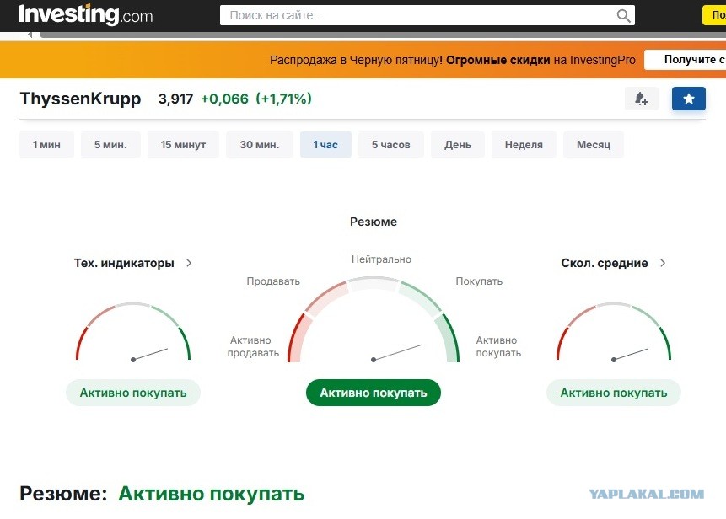Click the Скол. средние gauge dial
This screenshot has height=519, width=726.
tap(614, 332)
